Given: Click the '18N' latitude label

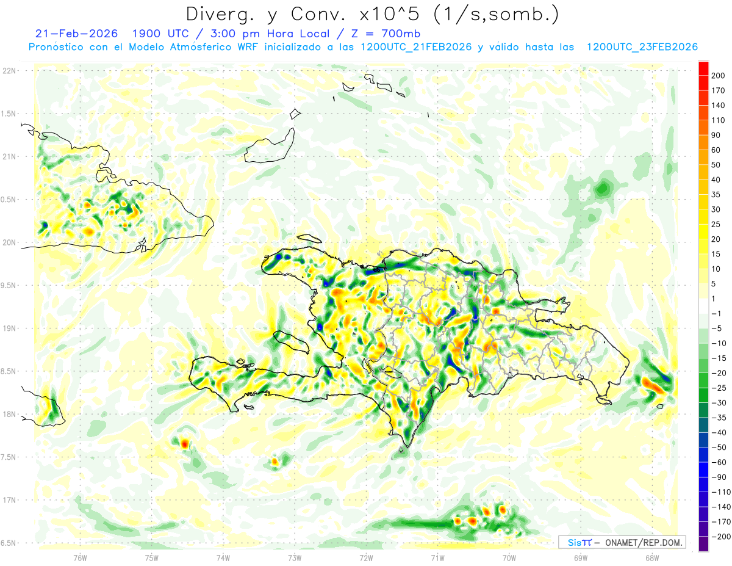Looking at the screenshot, I should pos(10,414).
